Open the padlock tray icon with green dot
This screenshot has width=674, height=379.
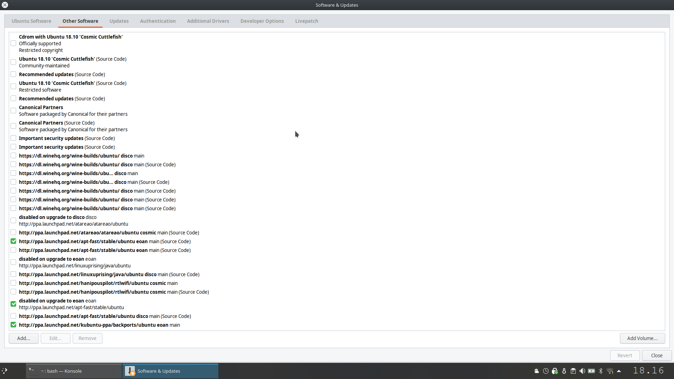click(555, 371)
